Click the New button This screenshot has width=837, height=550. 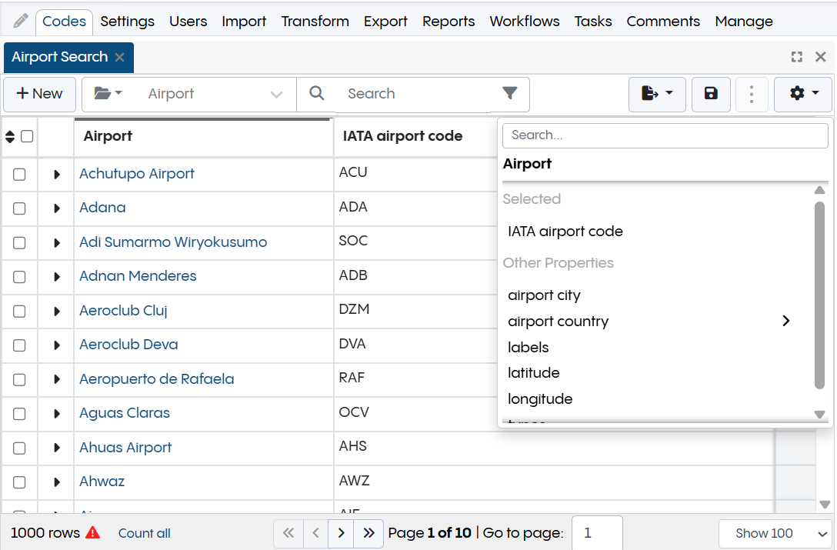point(39,93)
